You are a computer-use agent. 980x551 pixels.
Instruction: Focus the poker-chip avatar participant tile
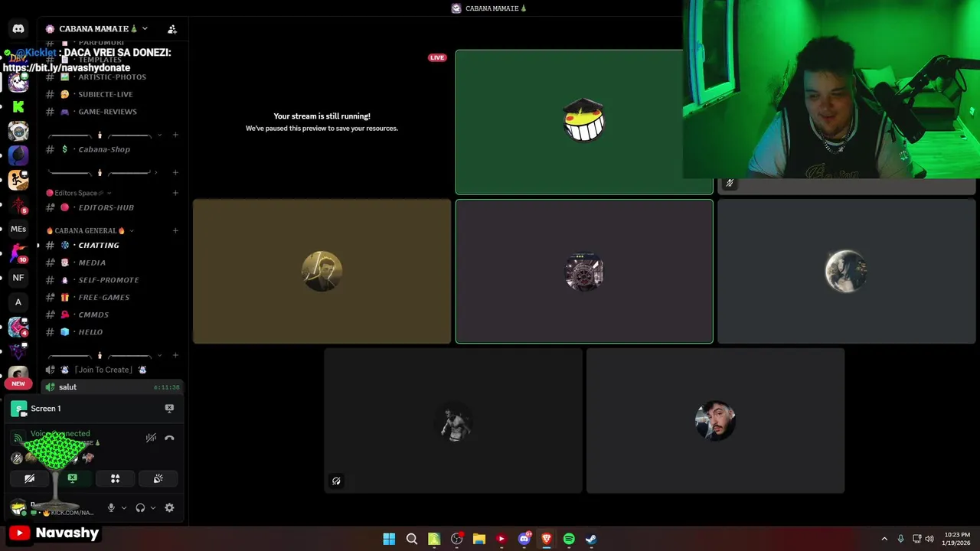click(584, 272)
